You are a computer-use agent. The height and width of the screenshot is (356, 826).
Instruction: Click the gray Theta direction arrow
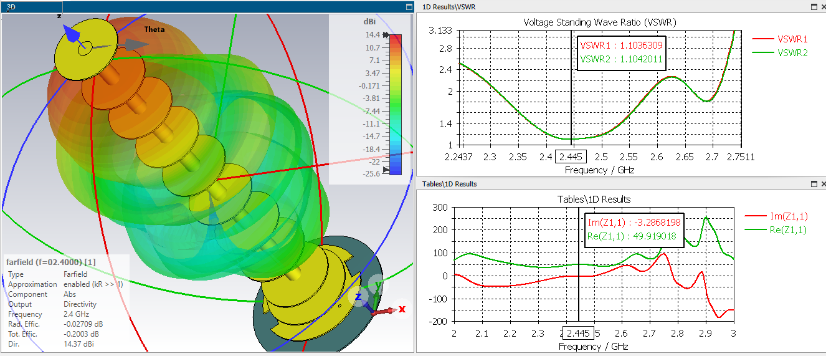[136, 45]
